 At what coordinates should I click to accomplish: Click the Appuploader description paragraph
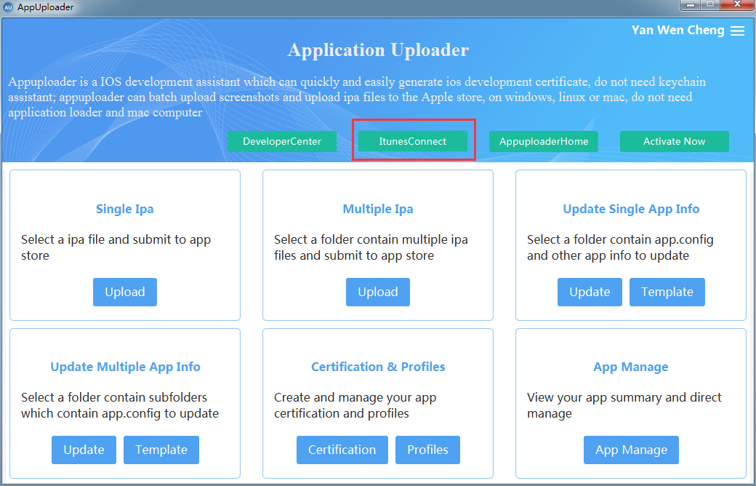357,97
